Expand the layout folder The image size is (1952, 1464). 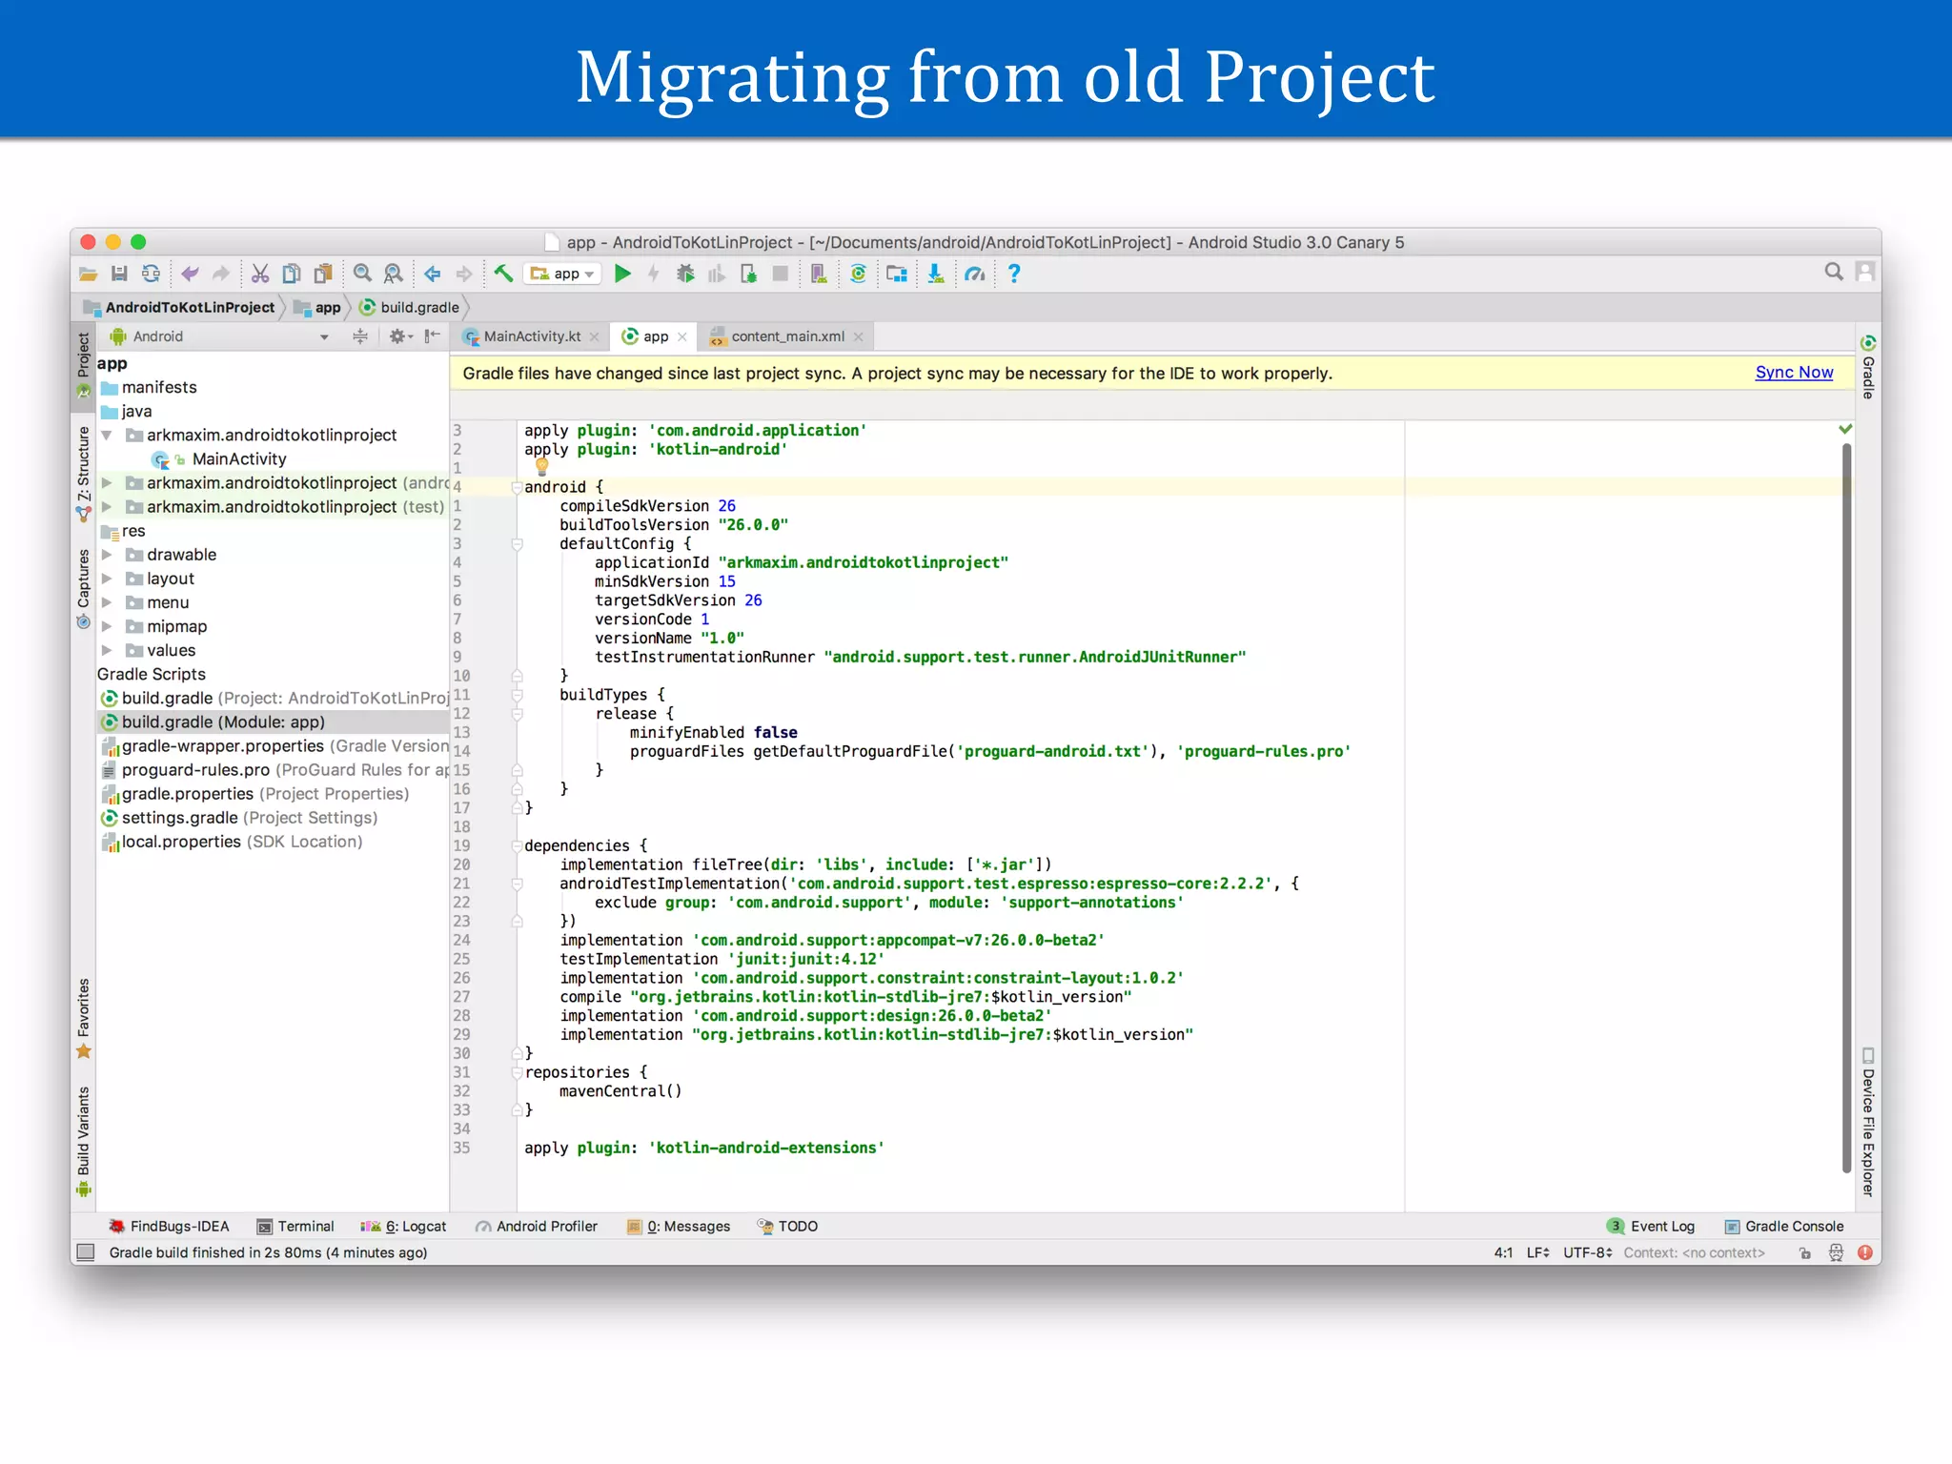(107, 579)
